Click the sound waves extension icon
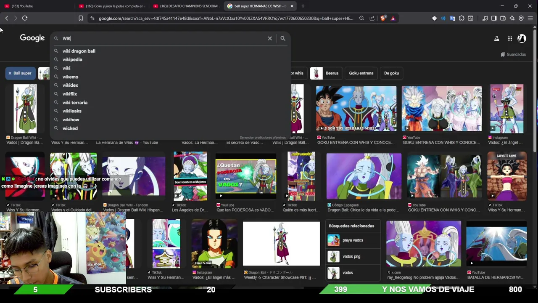This screenshot has height=303, width=538. (x=443, y=18)
